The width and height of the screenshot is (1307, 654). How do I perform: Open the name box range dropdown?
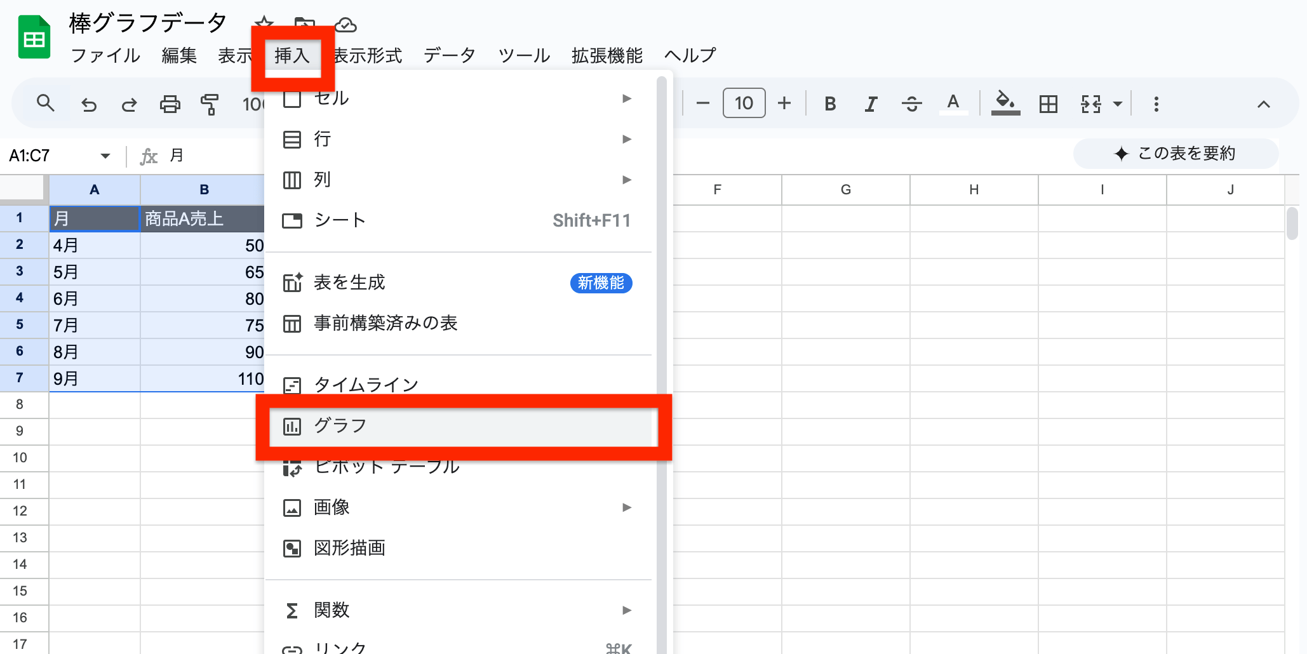tap(104, 154)
